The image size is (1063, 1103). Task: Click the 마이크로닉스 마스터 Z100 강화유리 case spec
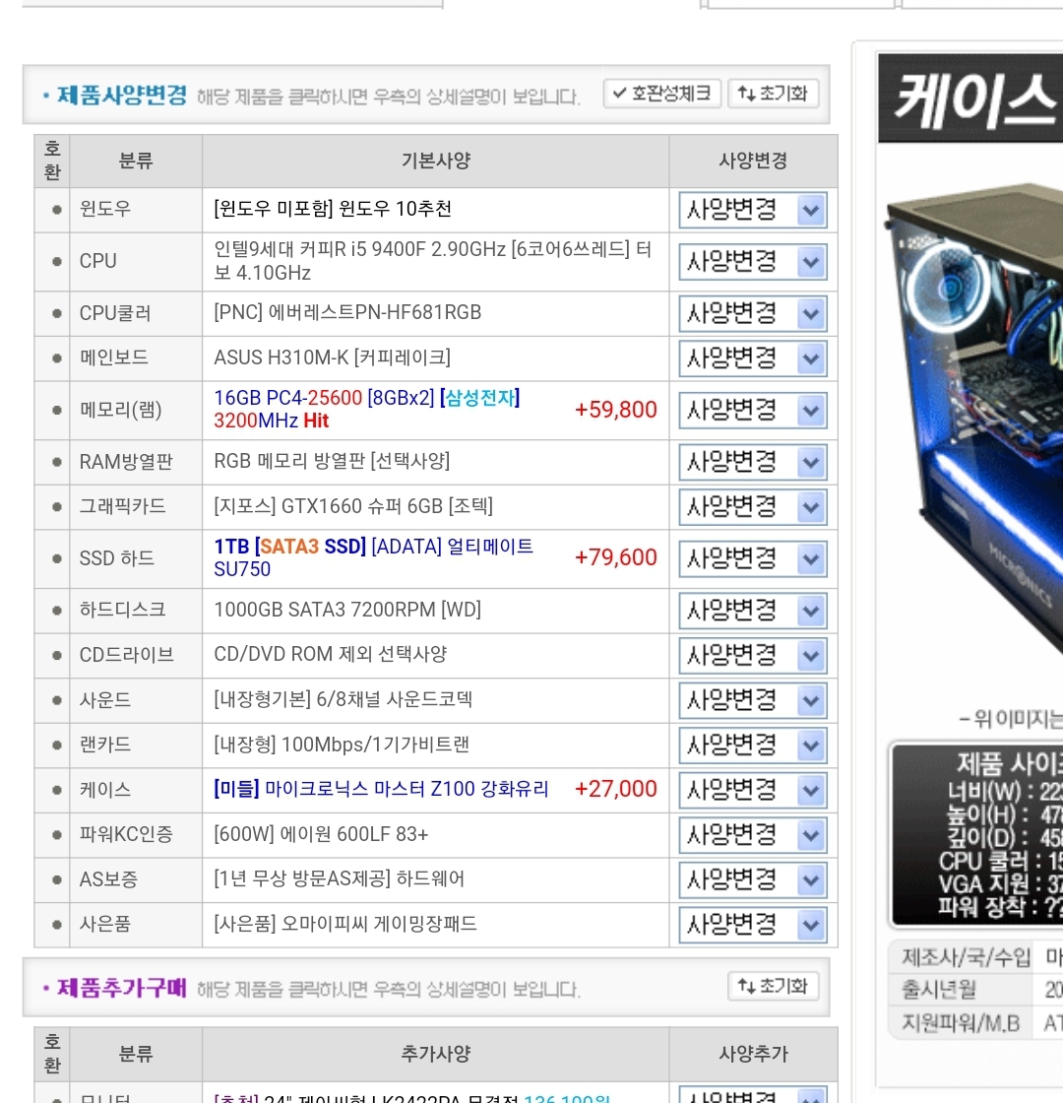pyautogui.click(x=380, y=789)
